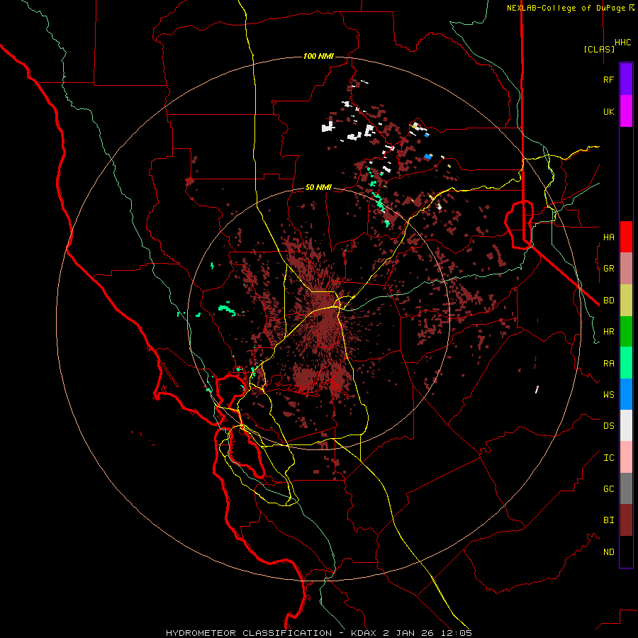Click the 'HYDROMETEOR CLASSIFICATION - KDAX' caption
Viewport: 638px width, 638px height.
(x=273, y=633)
